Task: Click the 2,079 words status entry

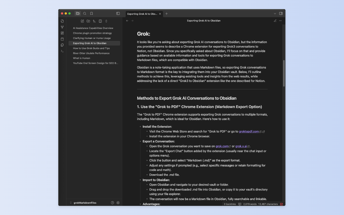Action: (x=250, y=204)
